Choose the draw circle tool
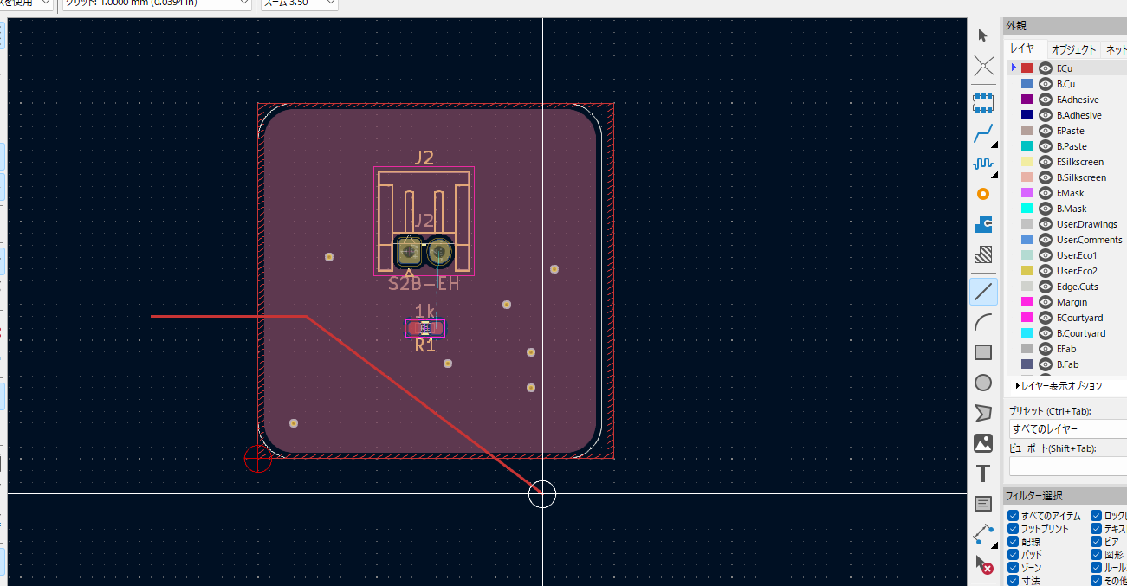1127x586 pixels. tap(983, 383)
